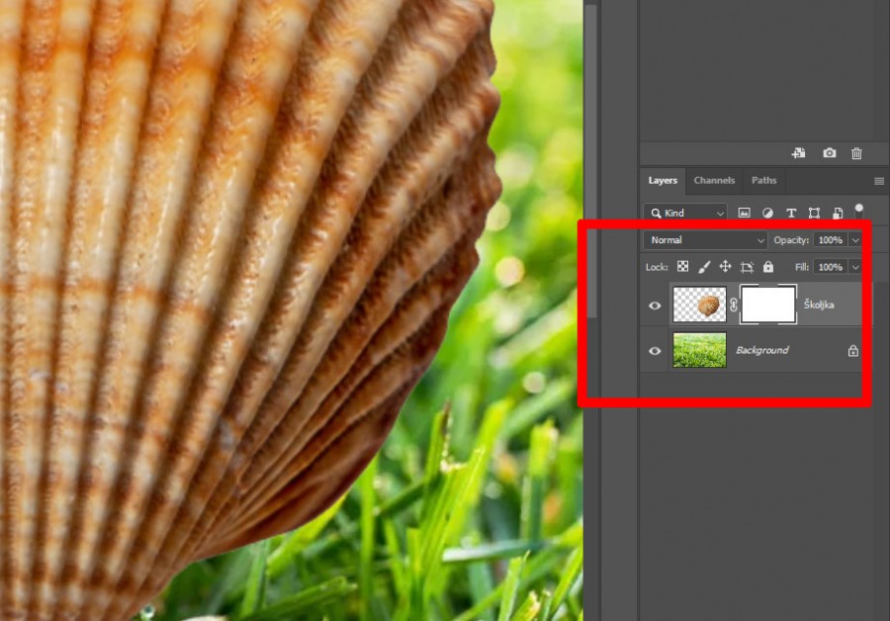Switch to the Paths tab
Image resolution: width=890 pixels, height=621 pixels.
point(763,181)
